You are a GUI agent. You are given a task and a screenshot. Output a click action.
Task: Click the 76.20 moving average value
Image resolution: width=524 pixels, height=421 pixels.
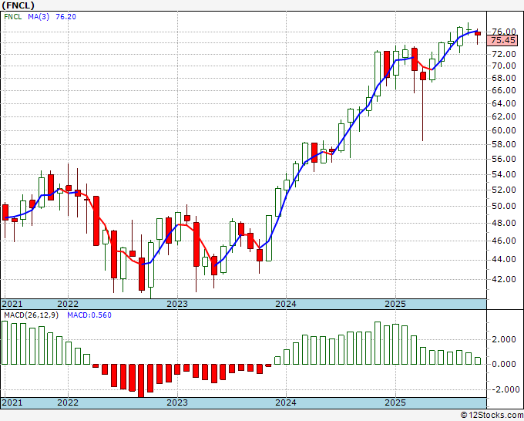[65, 17]
